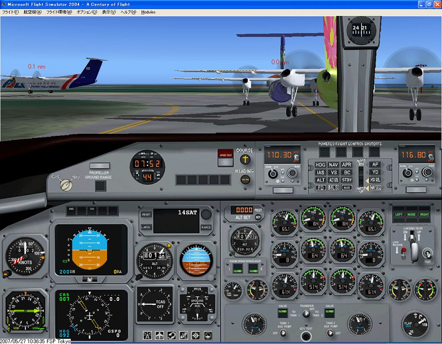Open the フライト(F) menu
The width and height of the screenshot is (442, 344).
pos(10,12)
